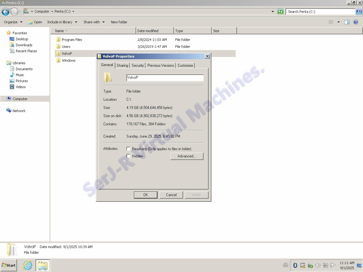Click the Back navigation arrow button

click(x=5, y=12)
